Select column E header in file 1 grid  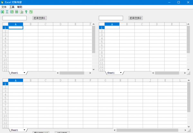pos(76,24)
